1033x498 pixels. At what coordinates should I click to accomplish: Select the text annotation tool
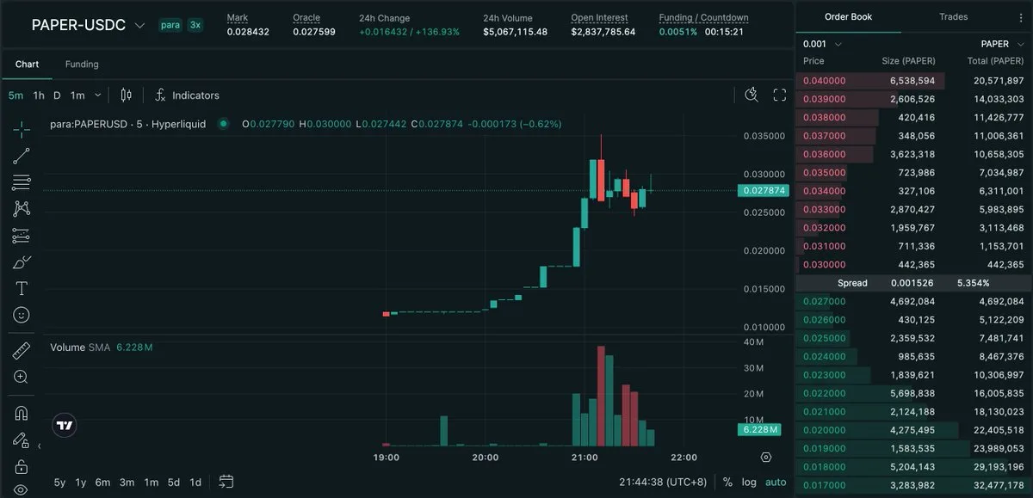22,288
